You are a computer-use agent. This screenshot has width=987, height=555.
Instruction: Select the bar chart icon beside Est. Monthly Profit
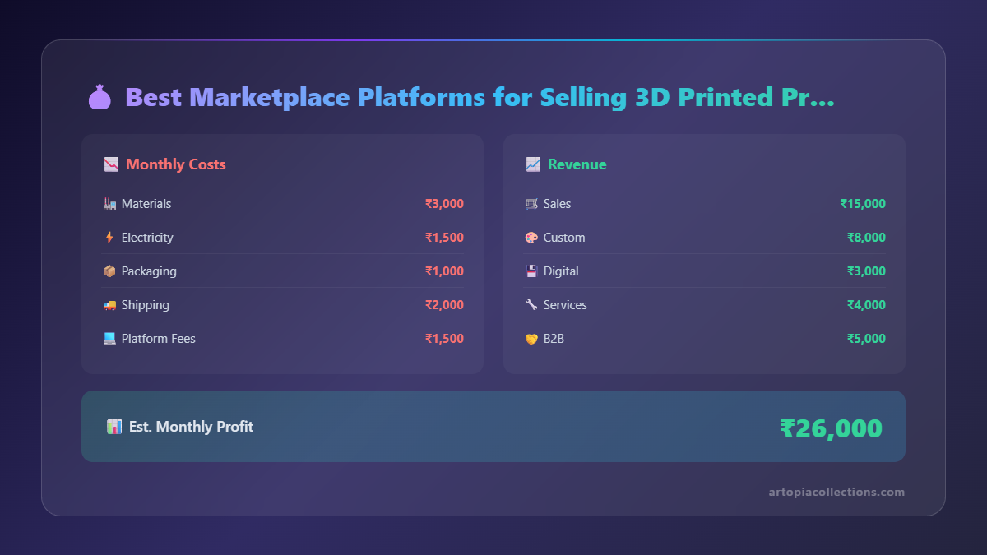114,426
